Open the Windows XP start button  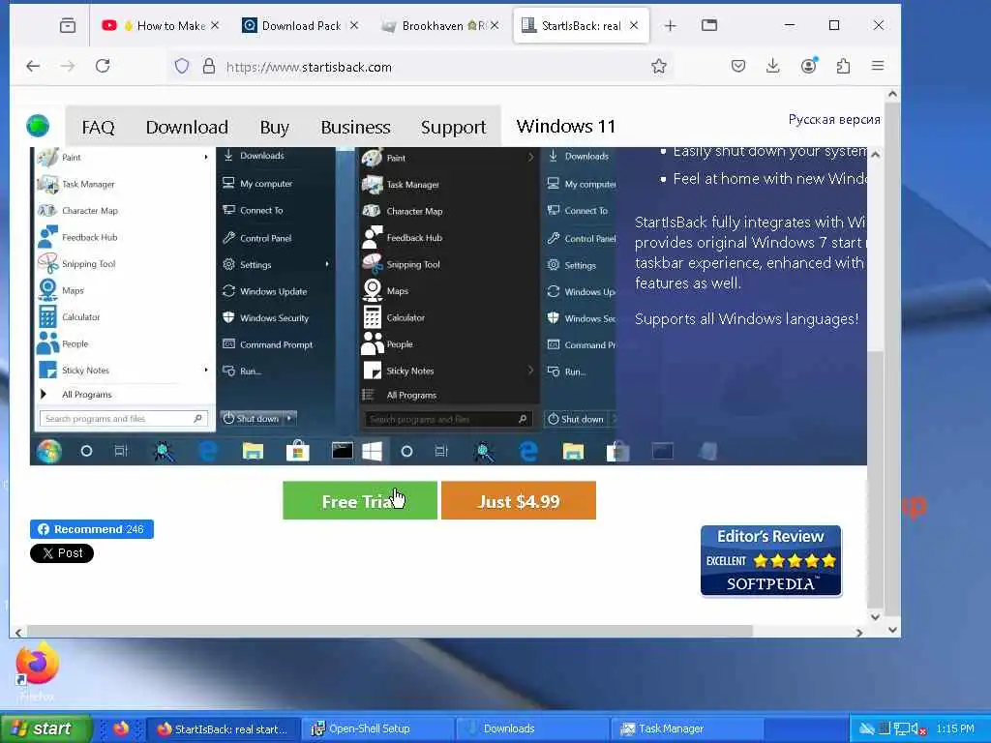click(x=45, y=728)
